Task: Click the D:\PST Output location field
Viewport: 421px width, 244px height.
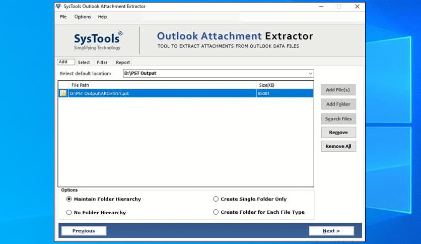Action: (218, 74)
